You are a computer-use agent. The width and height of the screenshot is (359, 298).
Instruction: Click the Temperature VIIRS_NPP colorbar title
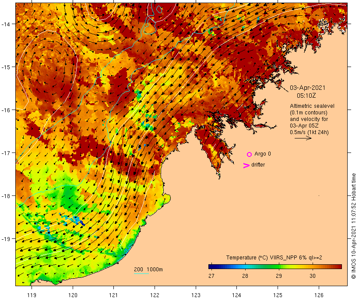(274, 258)
